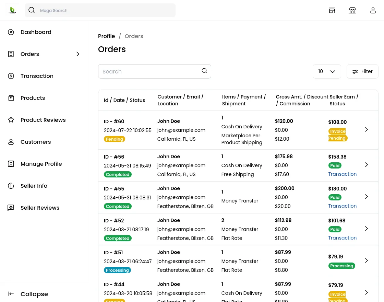The width and height of the screenshot is (384, 302).
Task: Click the Customers person icon in sidebar
Action: [11, 142]
